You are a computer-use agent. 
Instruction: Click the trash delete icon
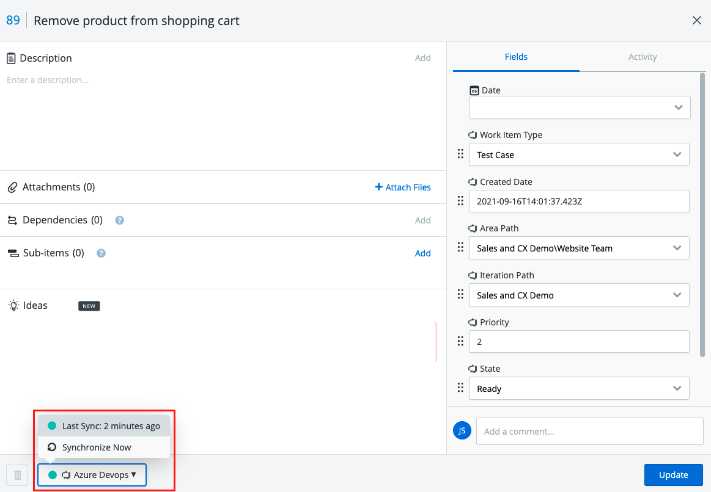click(18, 475)
